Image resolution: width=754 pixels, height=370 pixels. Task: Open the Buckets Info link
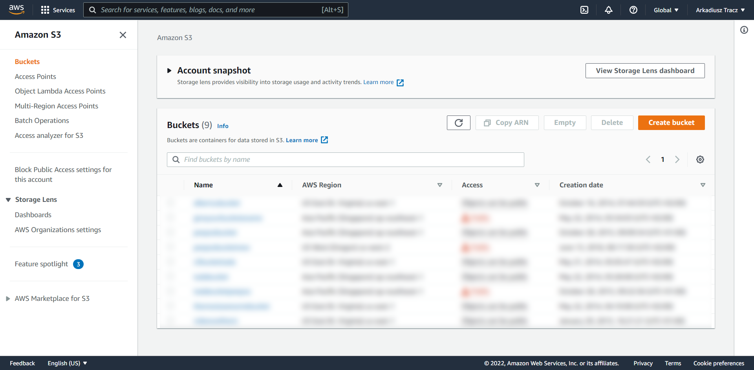[223, 126]
